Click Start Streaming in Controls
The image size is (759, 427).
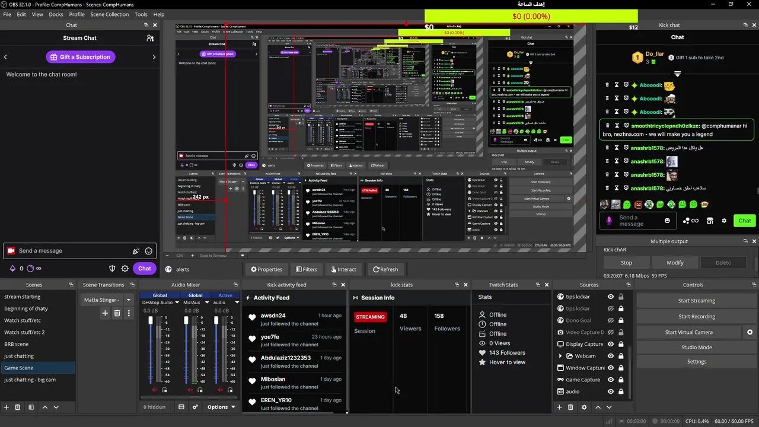pos(696,301)
